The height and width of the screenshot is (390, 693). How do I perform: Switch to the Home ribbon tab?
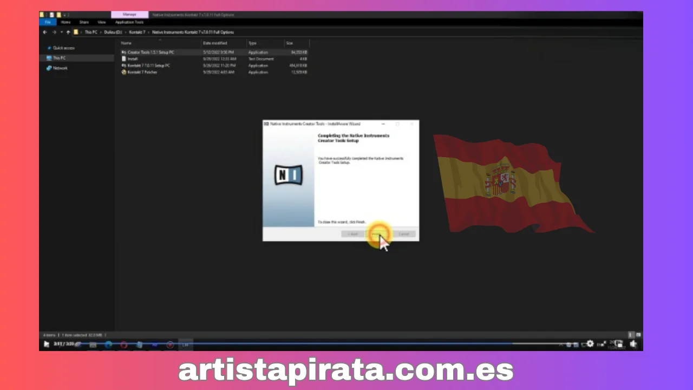tap(66, 22)
